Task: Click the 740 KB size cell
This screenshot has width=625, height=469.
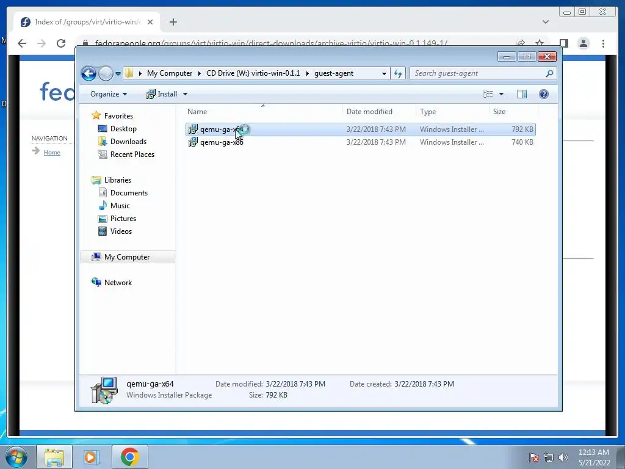Action: 522,142
